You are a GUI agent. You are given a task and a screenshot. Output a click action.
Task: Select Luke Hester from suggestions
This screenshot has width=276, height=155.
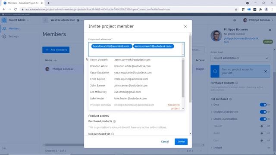point(135,99)
